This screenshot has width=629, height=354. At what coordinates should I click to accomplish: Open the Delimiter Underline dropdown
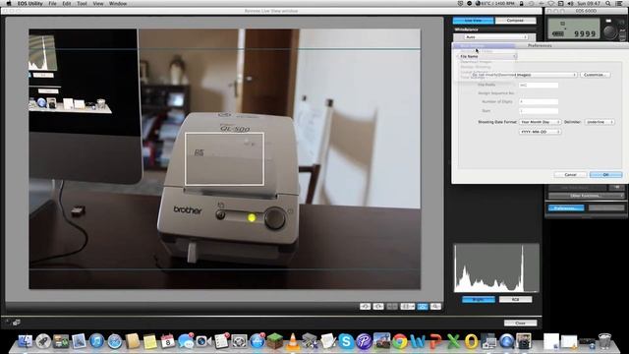pyautogui.click(x=600, y=122)
